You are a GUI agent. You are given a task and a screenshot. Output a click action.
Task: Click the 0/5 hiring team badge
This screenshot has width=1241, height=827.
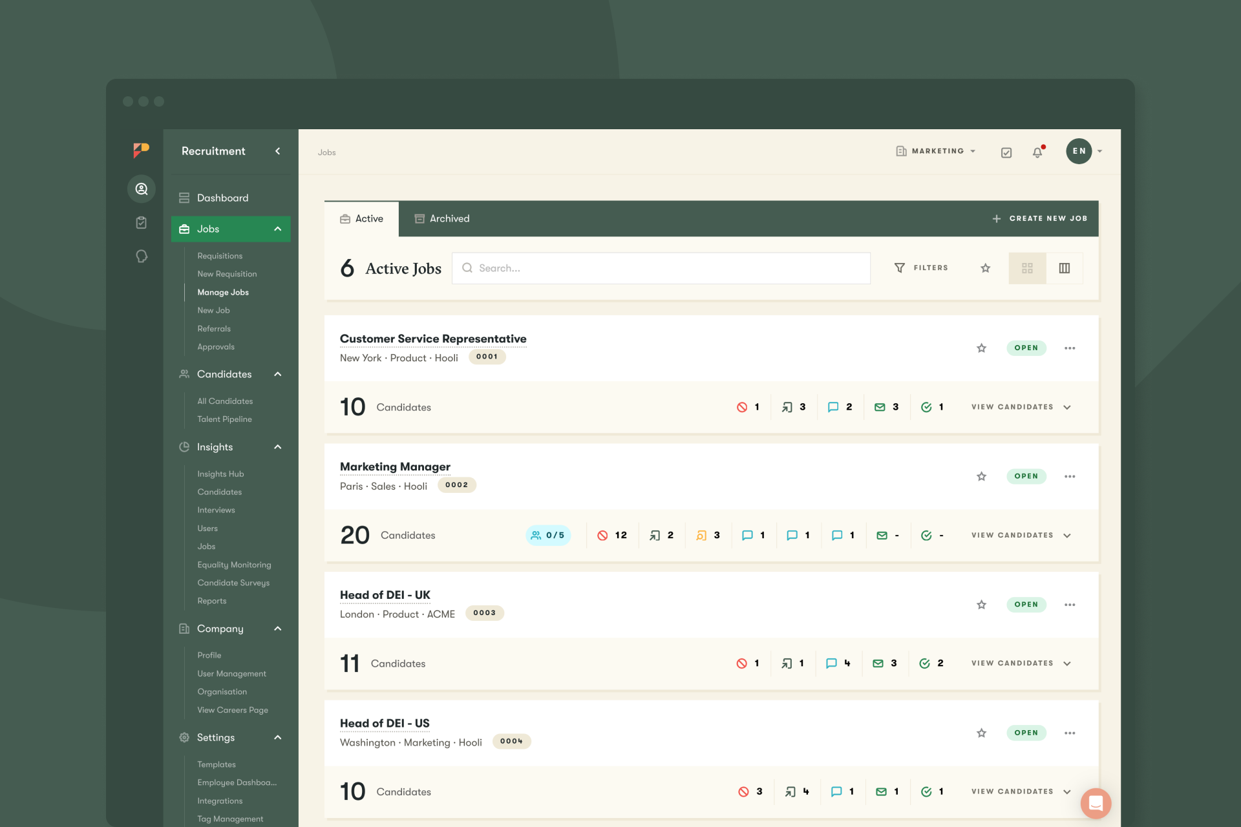click(x=548, y=535)
